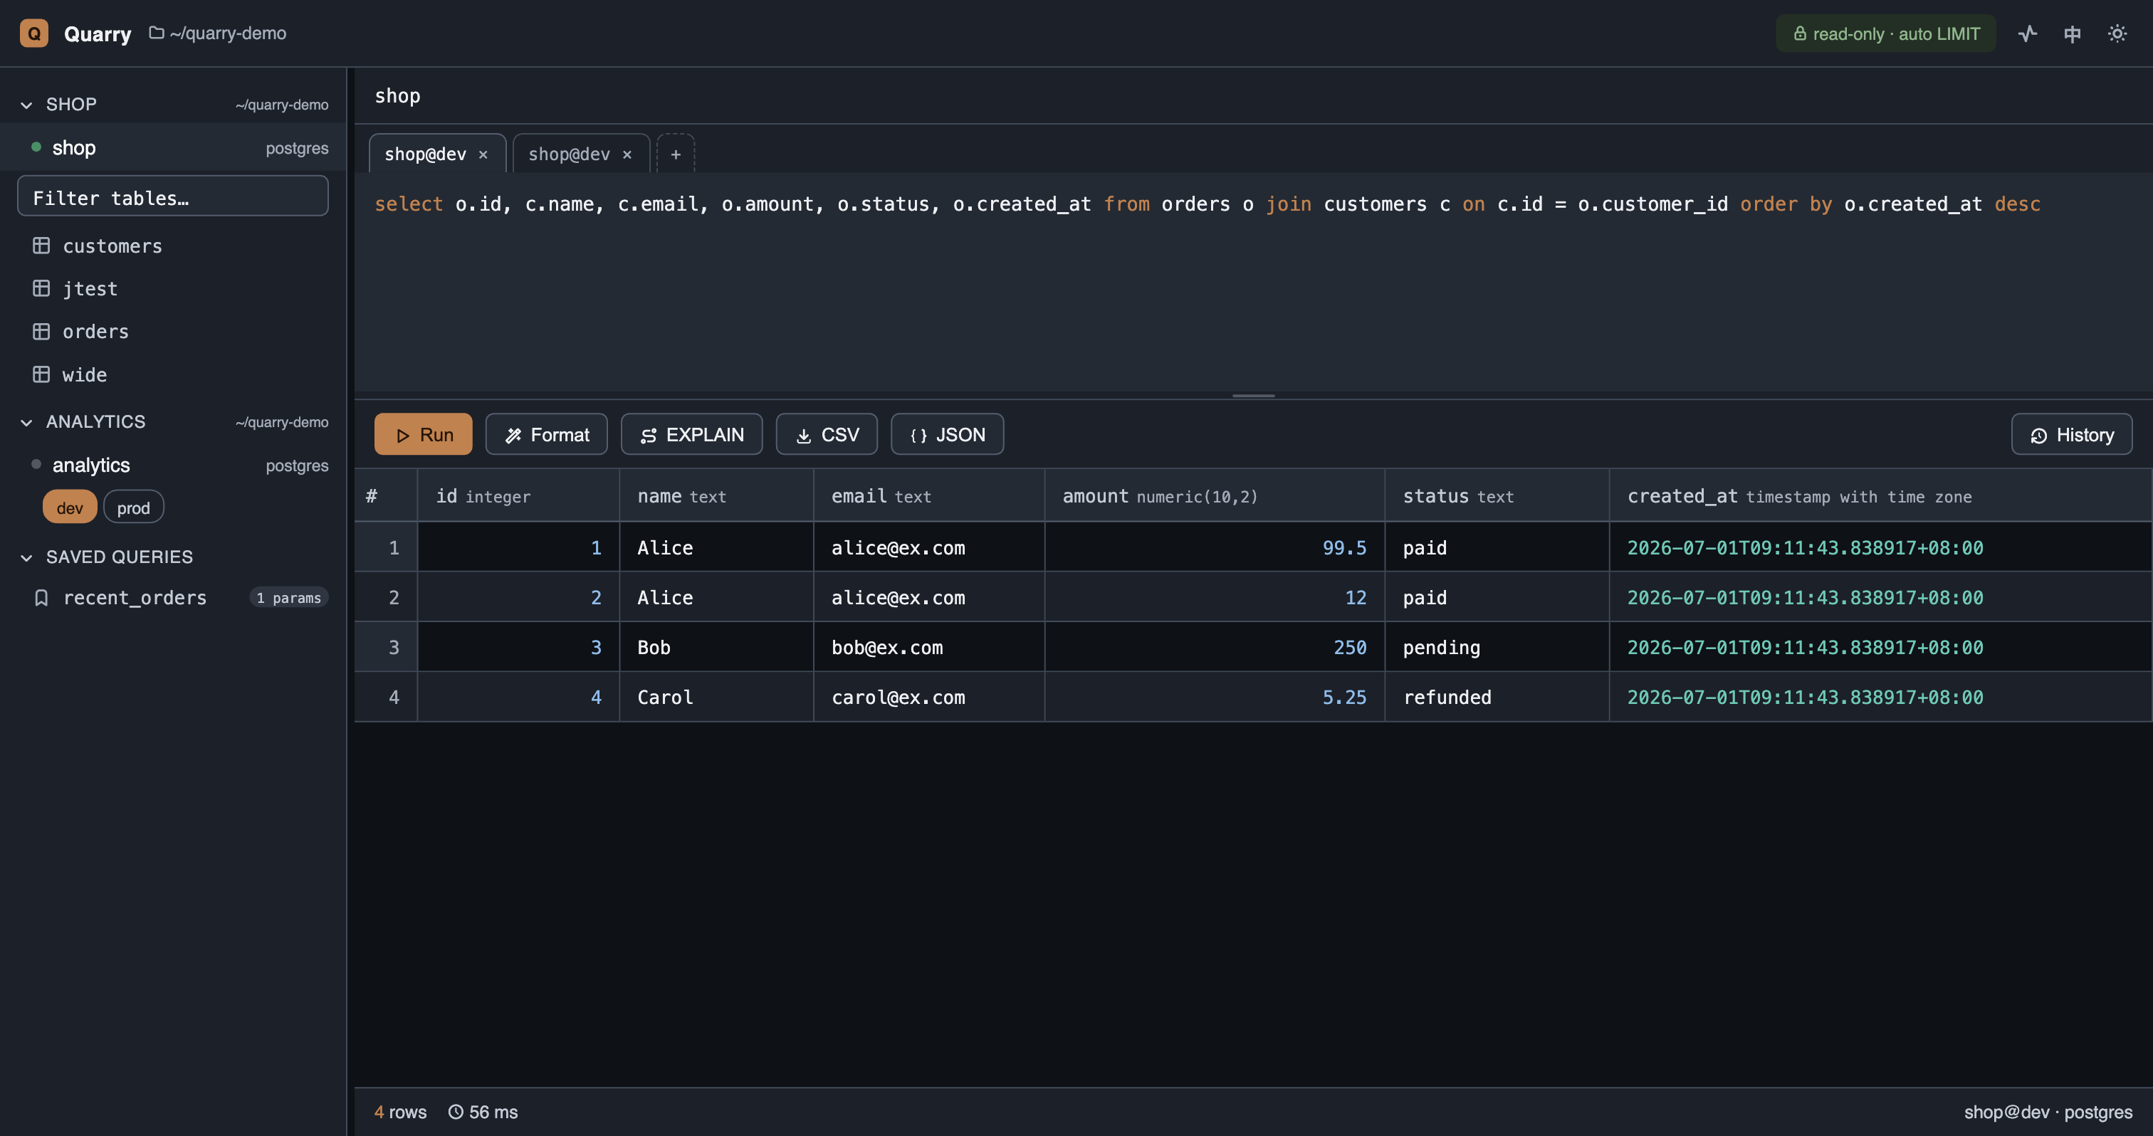Click the created_at column header
The width and height of the screenshot is (2153, 1136).
1880,496
